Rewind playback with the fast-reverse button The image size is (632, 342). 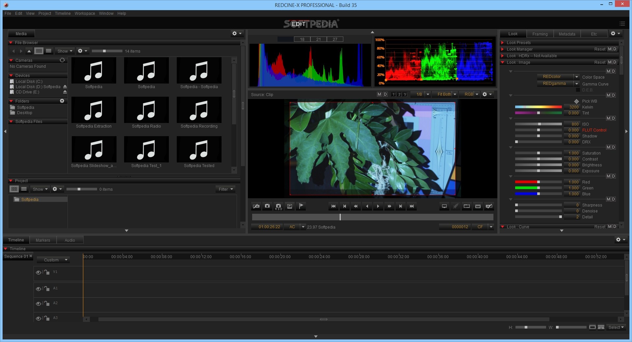tap(356, 206)
